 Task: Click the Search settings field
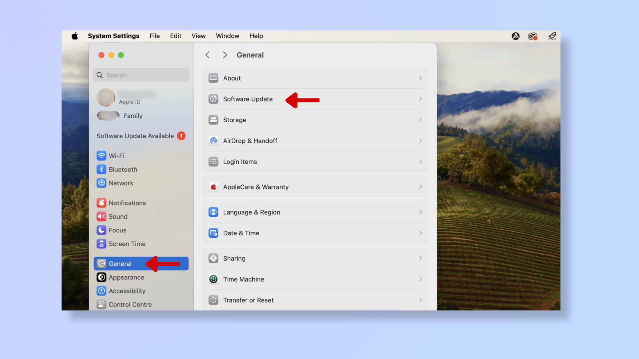tap(141, 75)
